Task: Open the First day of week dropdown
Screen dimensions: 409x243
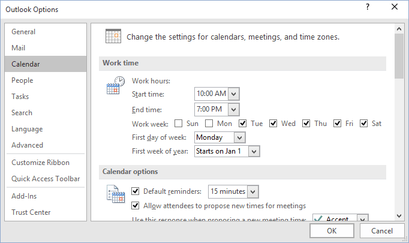Action: coord(240,137)
